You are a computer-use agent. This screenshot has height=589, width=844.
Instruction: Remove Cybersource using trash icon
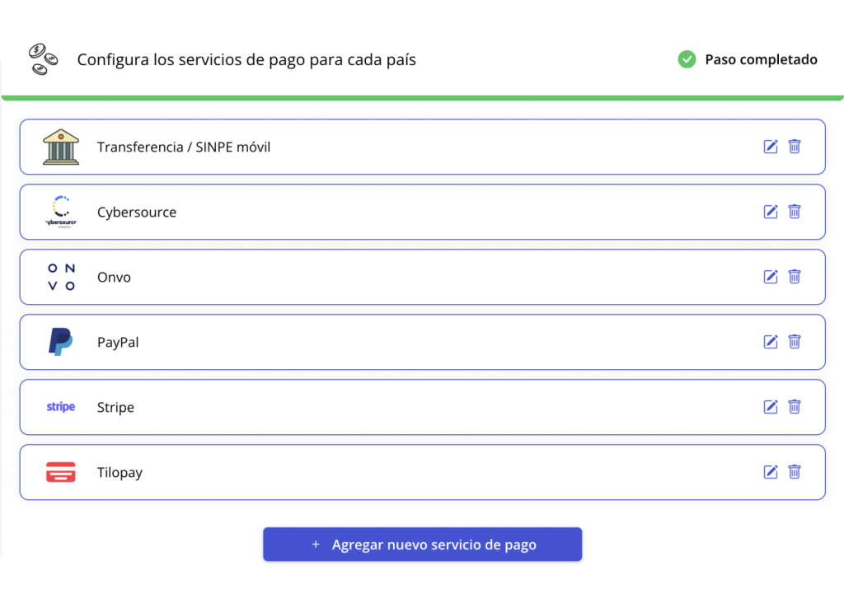795,212
